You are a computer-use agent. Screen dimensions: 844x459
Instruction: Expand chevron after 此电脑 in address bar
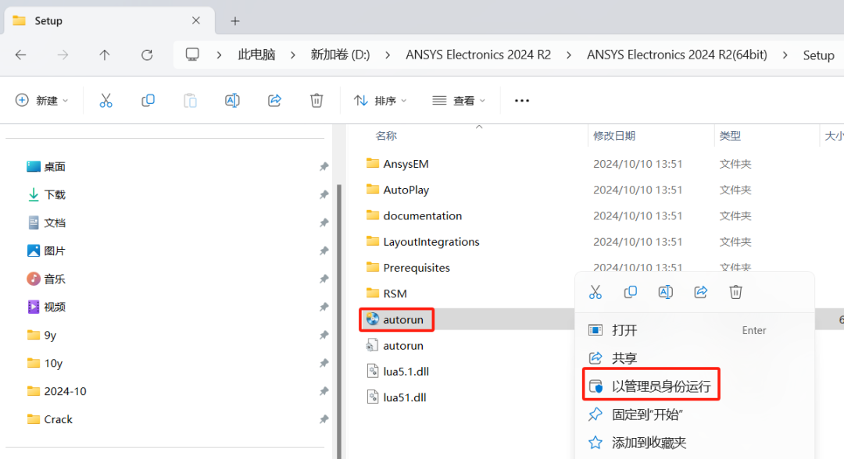pyautogui.click(x=293, y=55)
